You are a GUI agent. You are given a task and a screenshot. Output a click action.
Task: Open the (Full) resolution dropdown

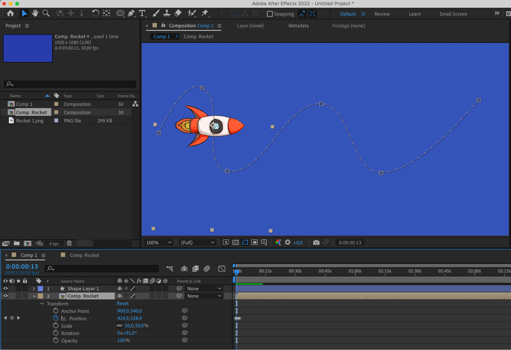pyautogui.click(x=197, y=243)
